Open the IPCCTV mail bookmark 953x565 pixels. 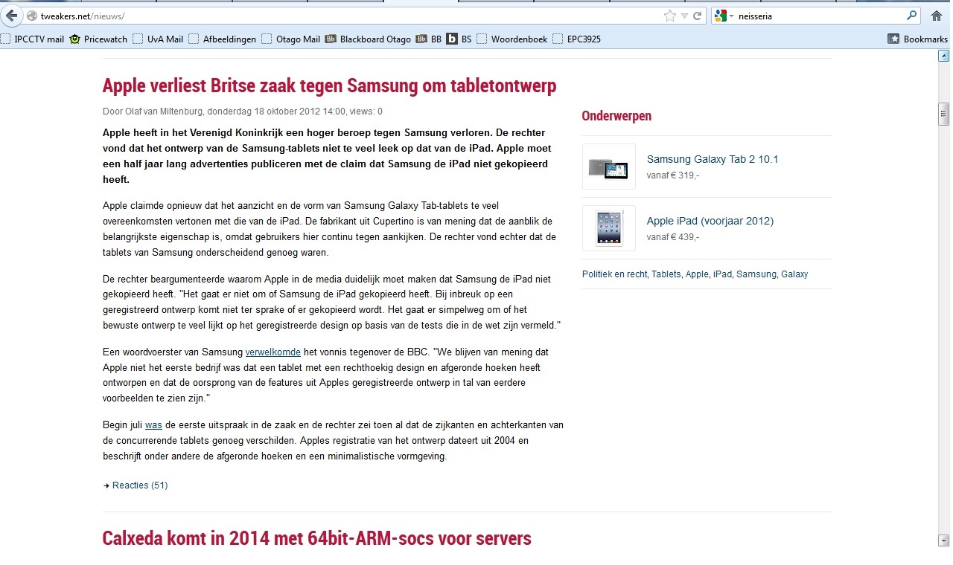pos(33,39)
